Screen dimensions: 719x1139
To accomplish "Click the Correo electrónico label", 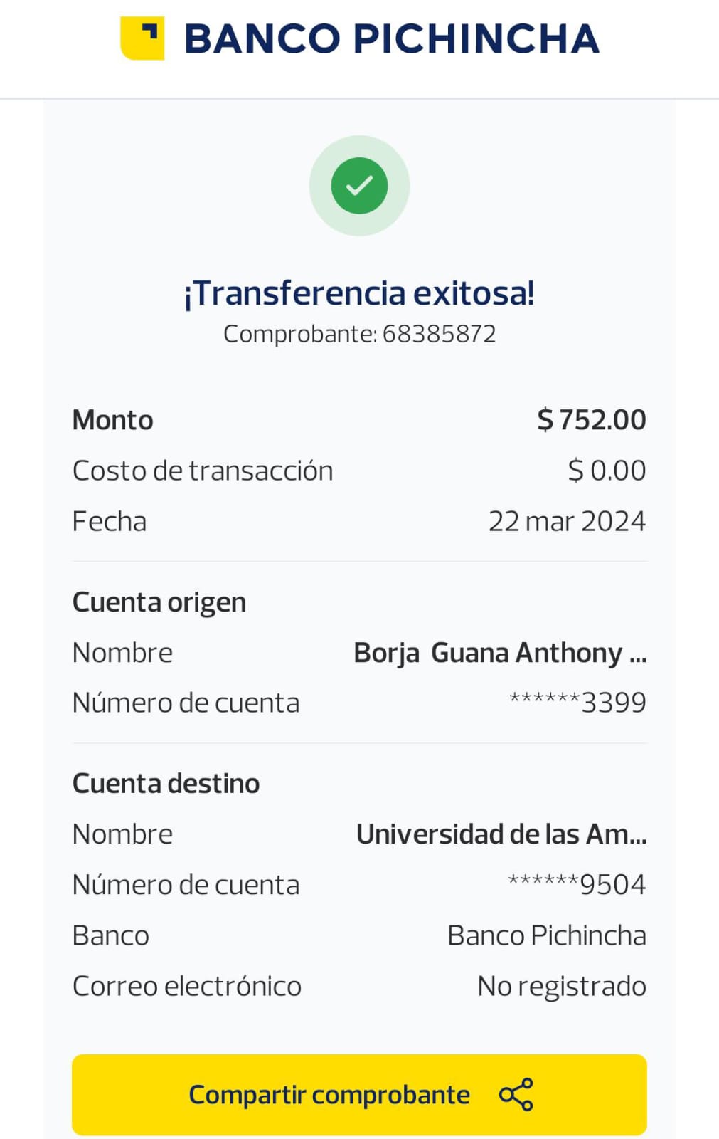I will (187, 986).
